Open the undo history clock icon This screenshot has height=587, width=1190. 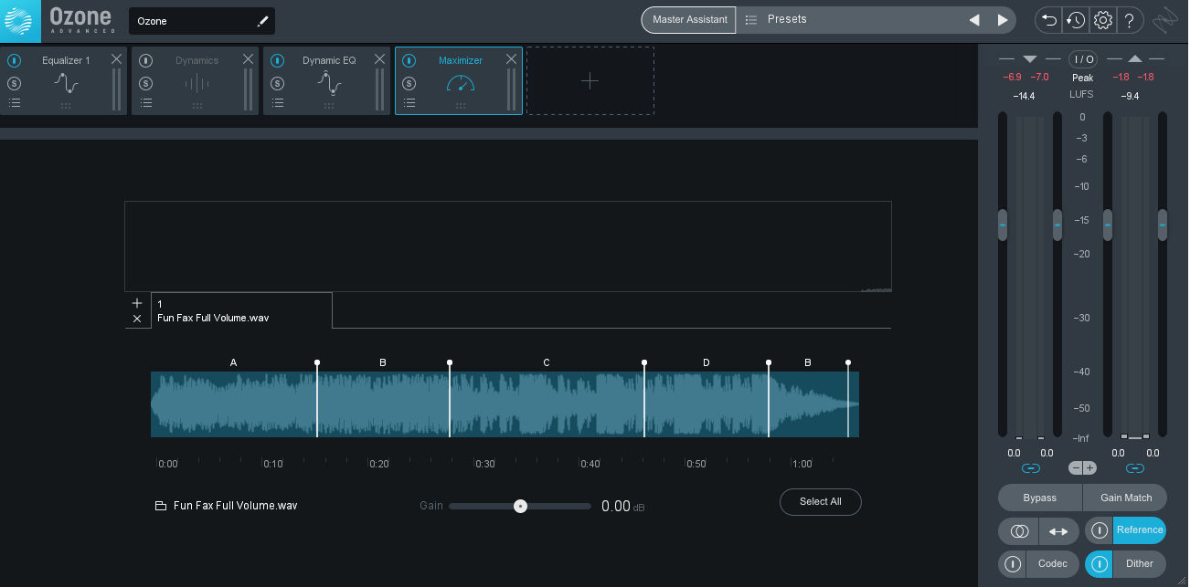(x=1075, y=20)
